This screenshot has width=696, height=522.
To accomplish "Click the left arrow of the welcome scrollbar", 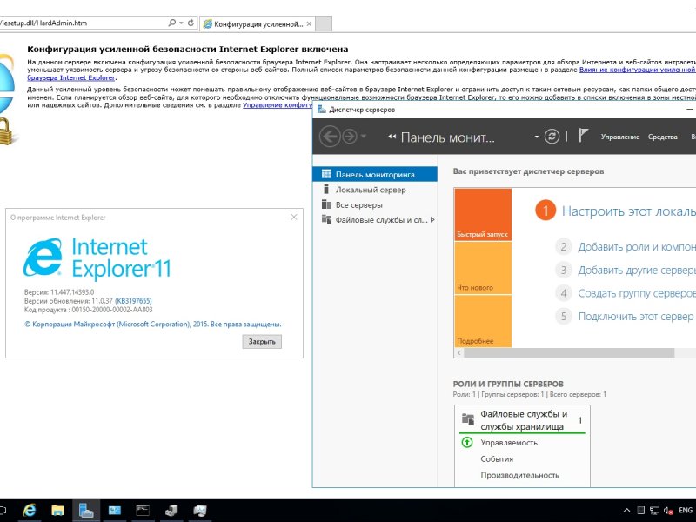I will click(x=459, y=353).
